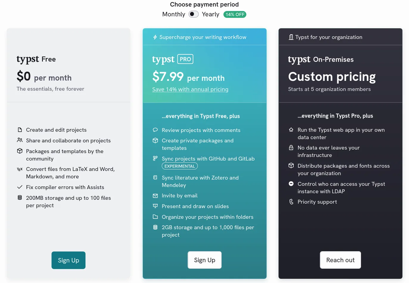Viewport: 409px width, 283px height.
Task: Select the Yearly payment label
Action: 211,14
